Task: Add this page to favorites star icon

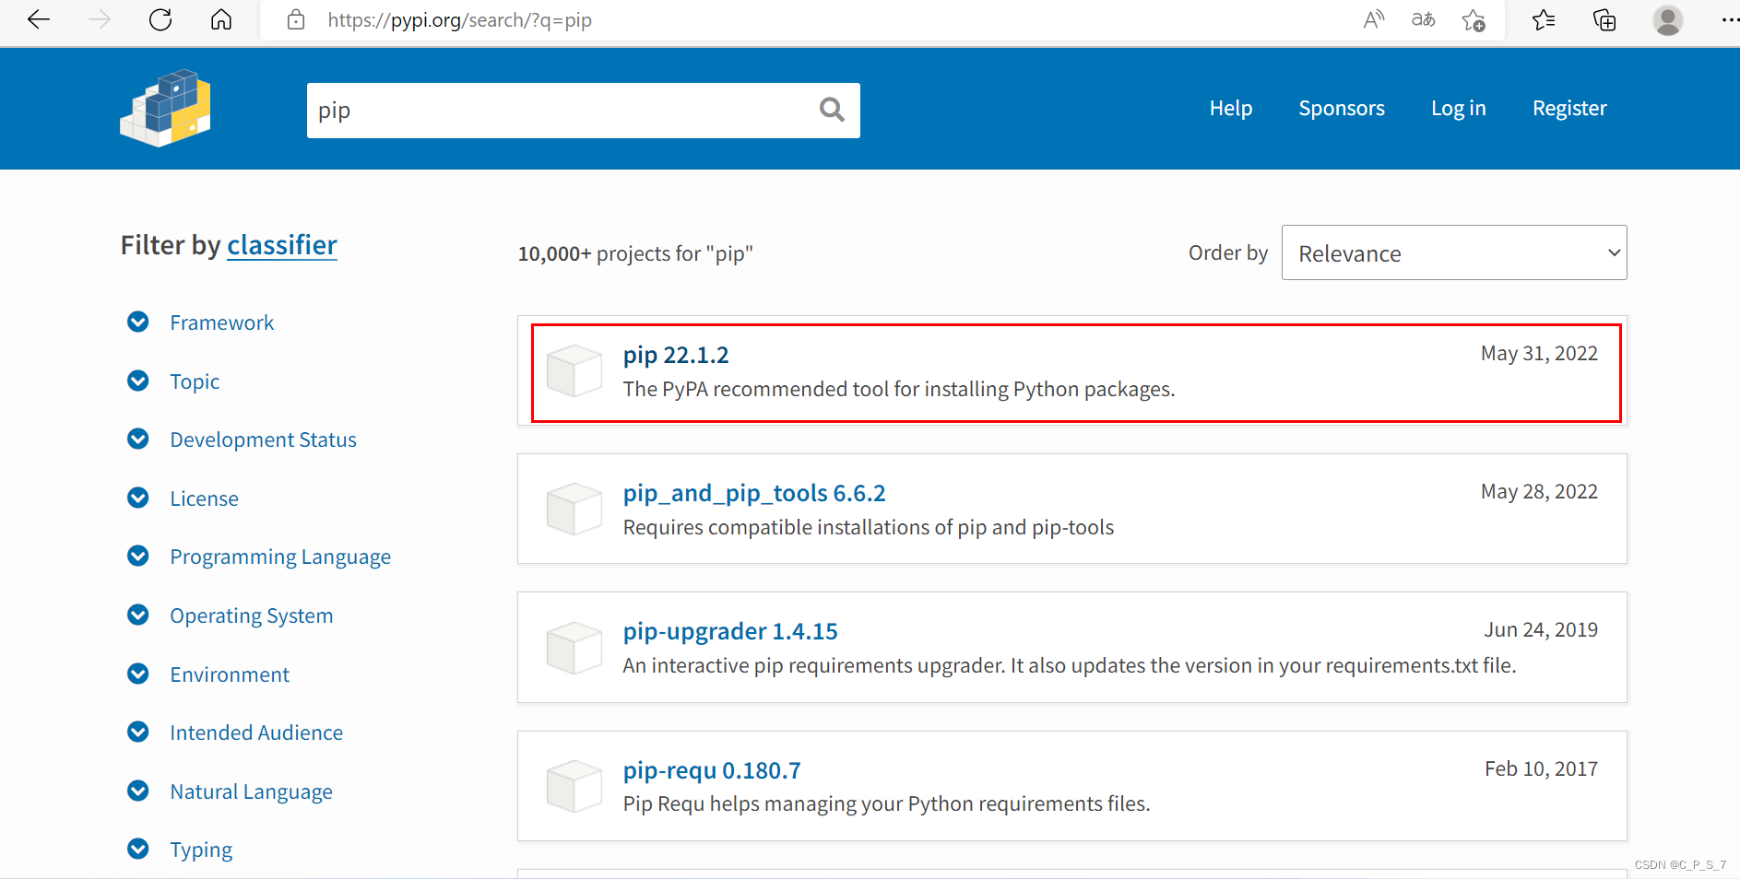Action: (1474, 19)
